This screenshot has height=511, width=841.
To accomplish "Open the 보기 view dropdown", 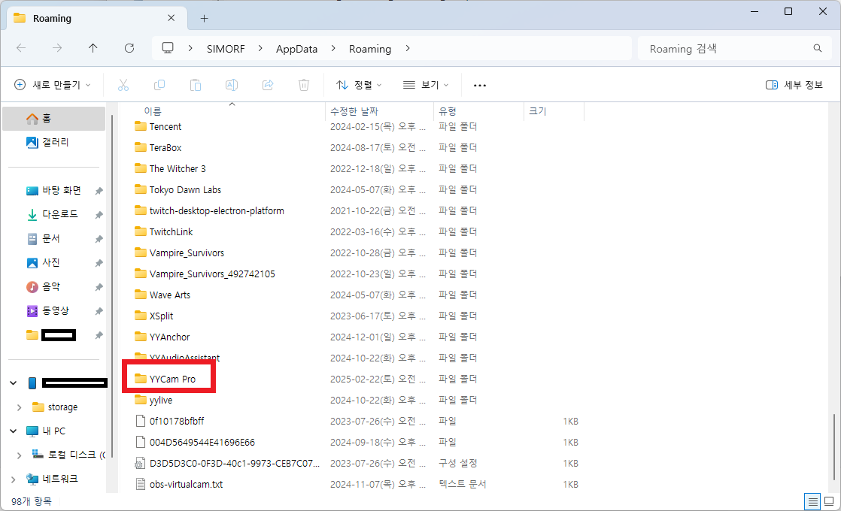I will (x=426, y=85).
